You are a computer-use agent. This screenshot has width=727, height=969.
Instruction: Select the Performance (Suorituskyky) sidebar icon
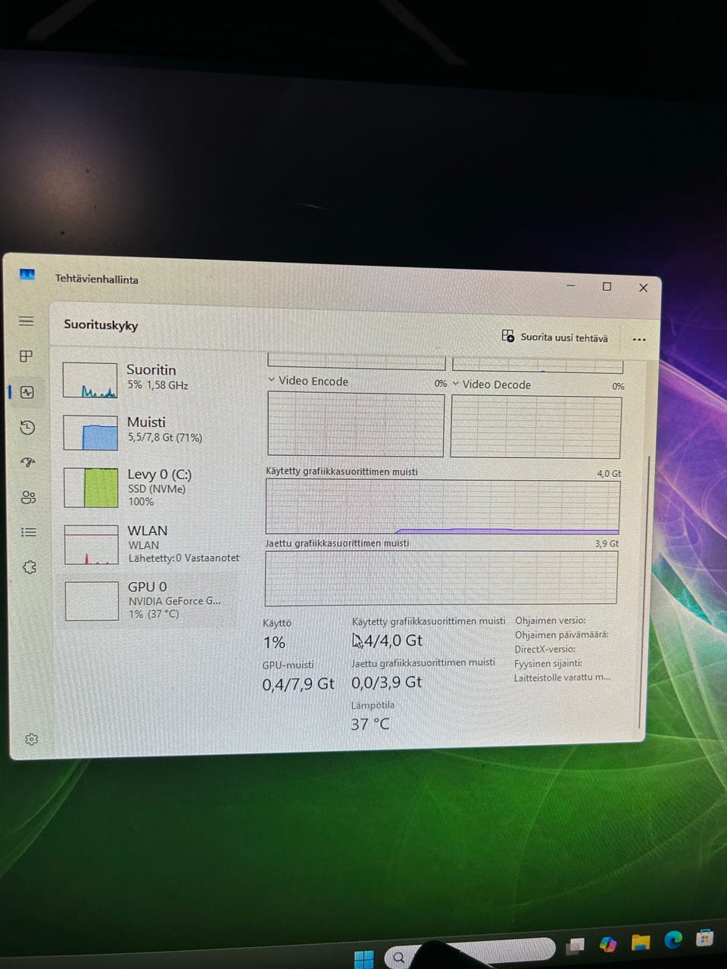click(x=27, y=392)
